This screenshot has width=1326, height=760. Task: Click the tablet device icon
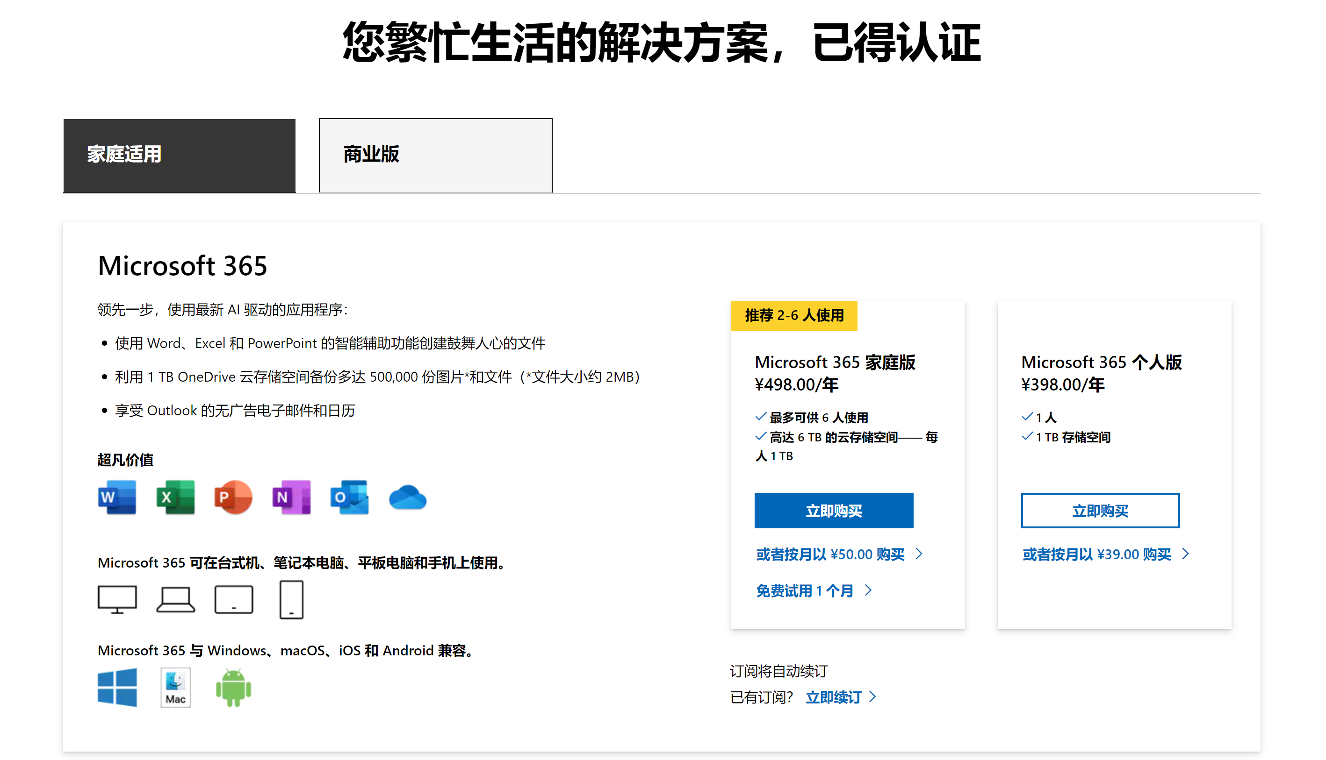pyautogui.click(x=233, y=599)
